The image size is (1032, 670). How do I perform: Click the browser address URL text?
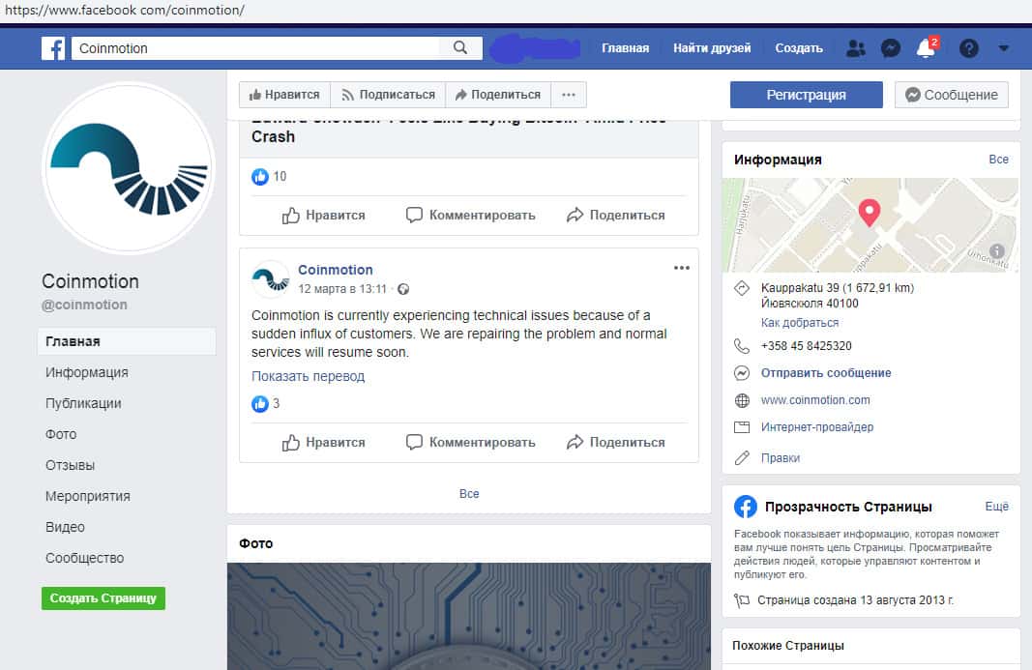coord(125,10)
